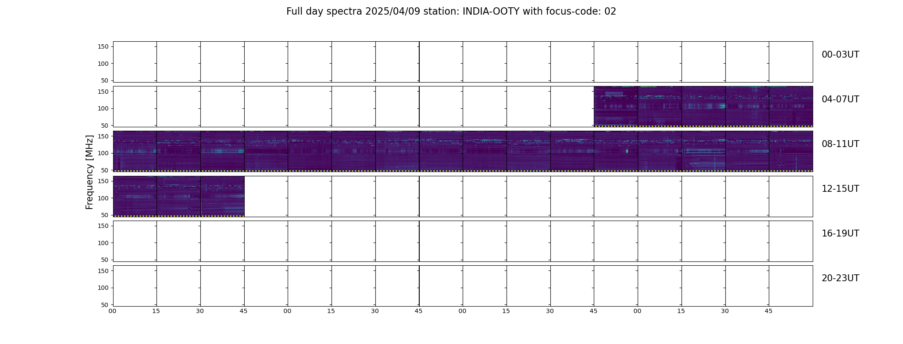Click the 11:45 UT spectrogram in 08-11UT row
Viewport: 903px width, 344px height.
point(791,151)
